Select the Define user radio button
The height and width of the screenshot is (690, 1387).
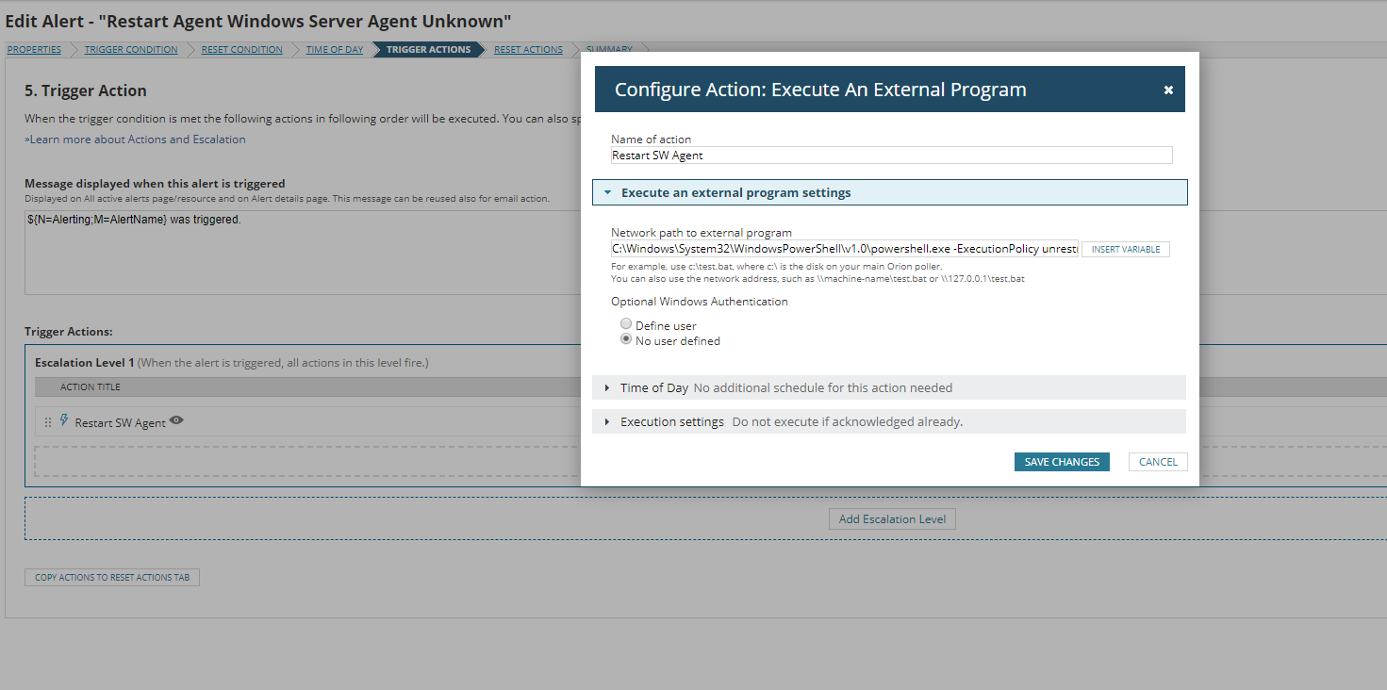tap(626, 324)
